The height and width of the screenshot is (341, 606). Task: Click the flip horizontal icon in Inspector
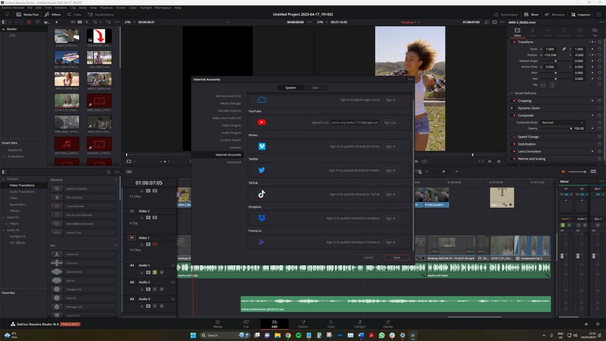[x=543, y=85]
